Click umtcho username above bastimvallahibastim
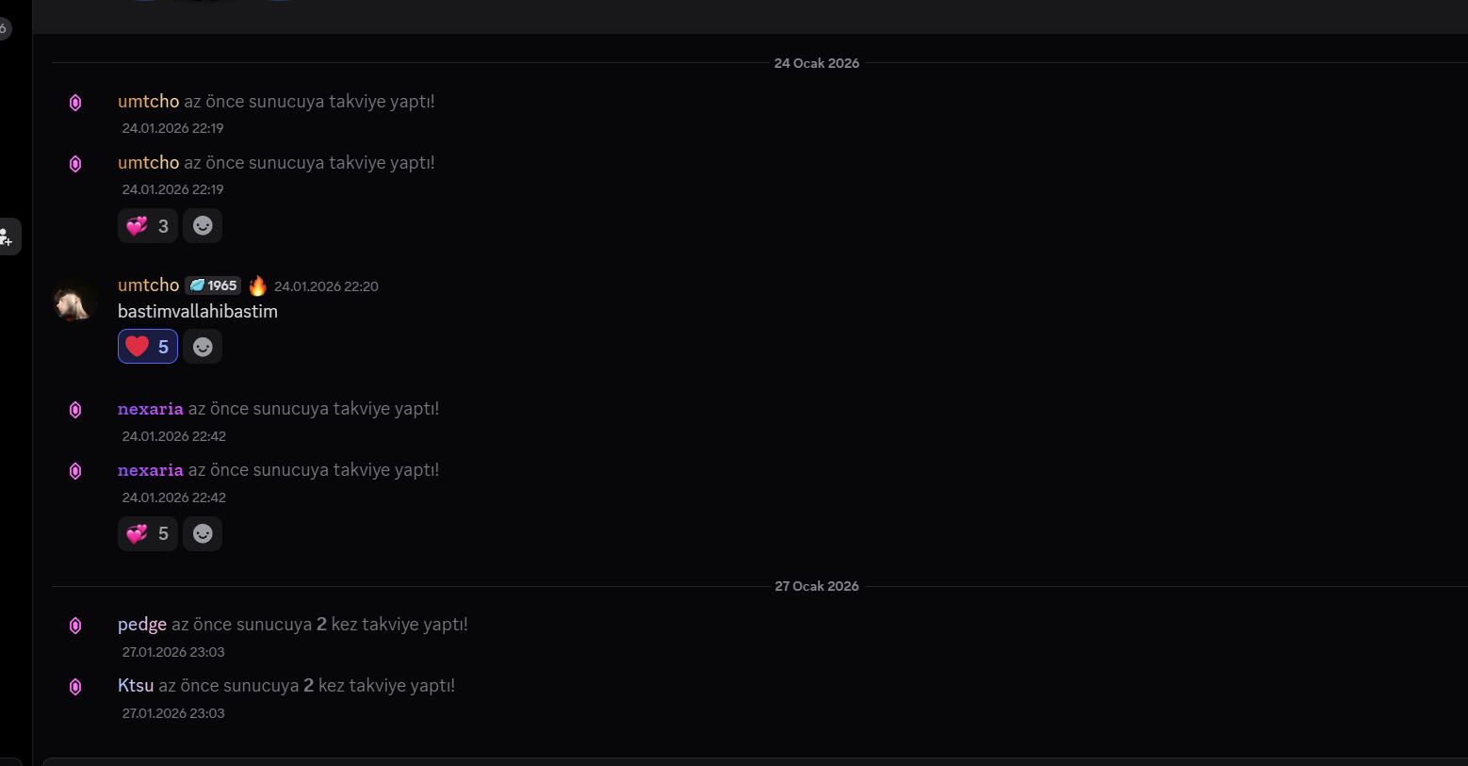Image resolution: width=1468 pixels, height=766 pixels. pyautogui.click(x=148, y=285)
